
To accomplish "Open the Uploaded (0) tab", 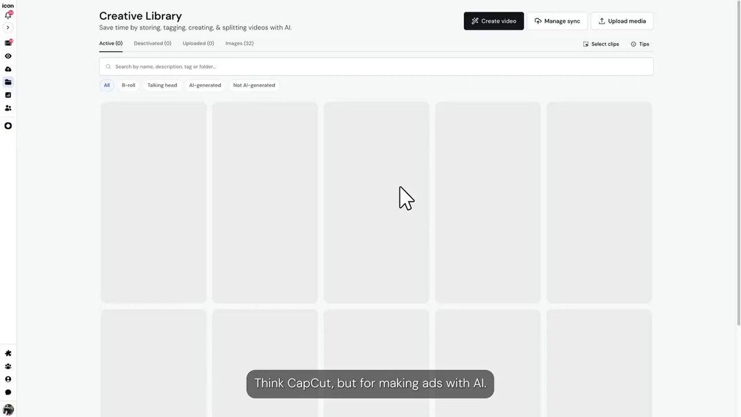I will [198, 43].
